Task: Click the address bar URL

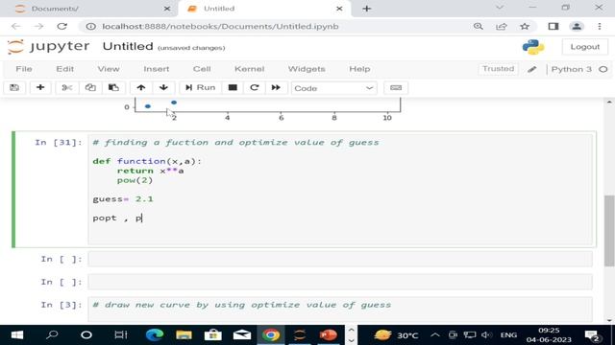Action: point(220,26)
